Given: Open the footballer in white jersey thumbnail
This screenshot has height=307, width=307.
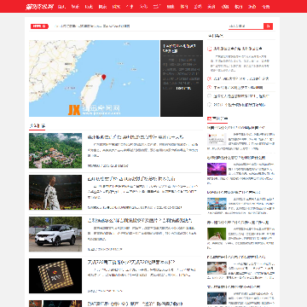Looking at the screenshot, I should coord(55,193).
